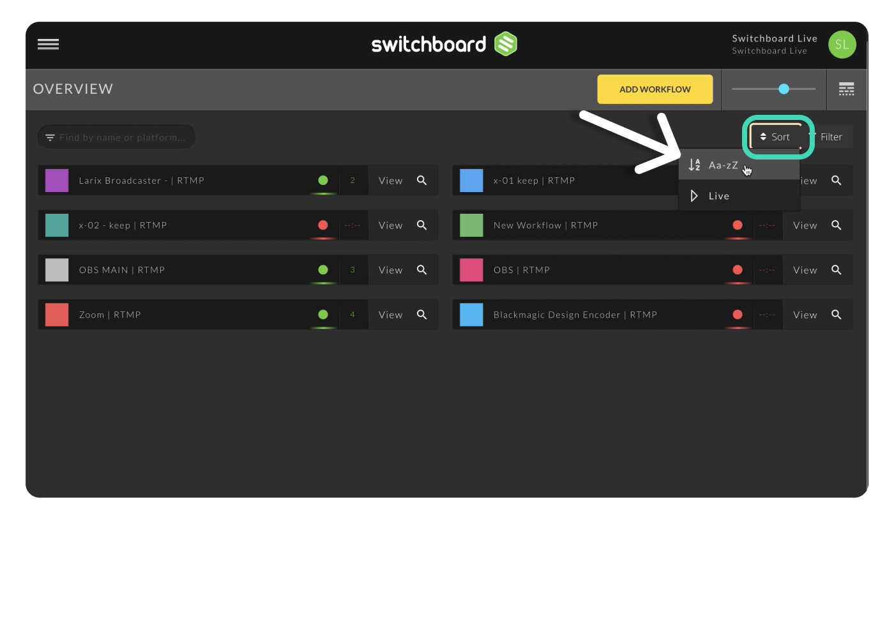The height and width of the screenshot is (638, 894).
Task: Switch to the grid layout view icon
Action: point(846,89)
